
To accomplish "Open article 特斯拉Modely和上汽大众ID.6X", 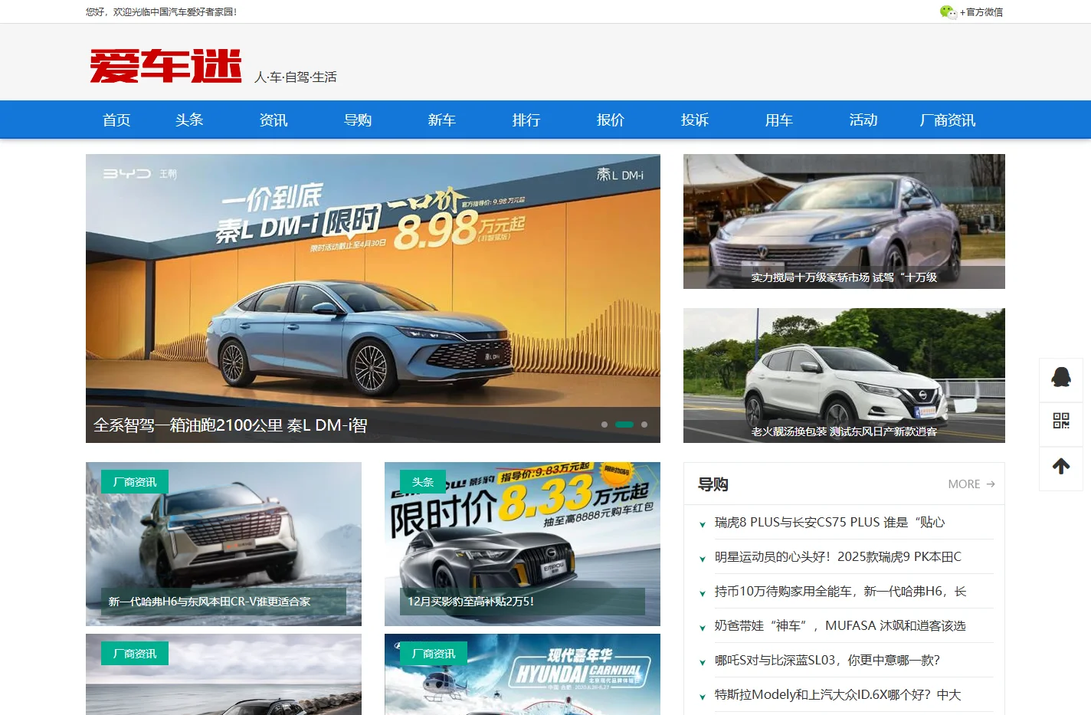I will (838, 695).
